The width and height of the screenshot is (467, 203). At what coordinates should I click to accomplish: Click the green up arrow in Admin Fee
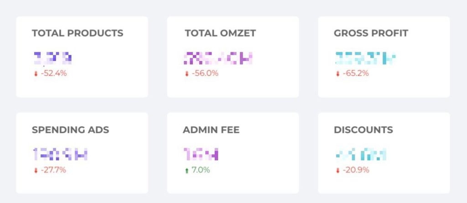[x=187, y=171]
